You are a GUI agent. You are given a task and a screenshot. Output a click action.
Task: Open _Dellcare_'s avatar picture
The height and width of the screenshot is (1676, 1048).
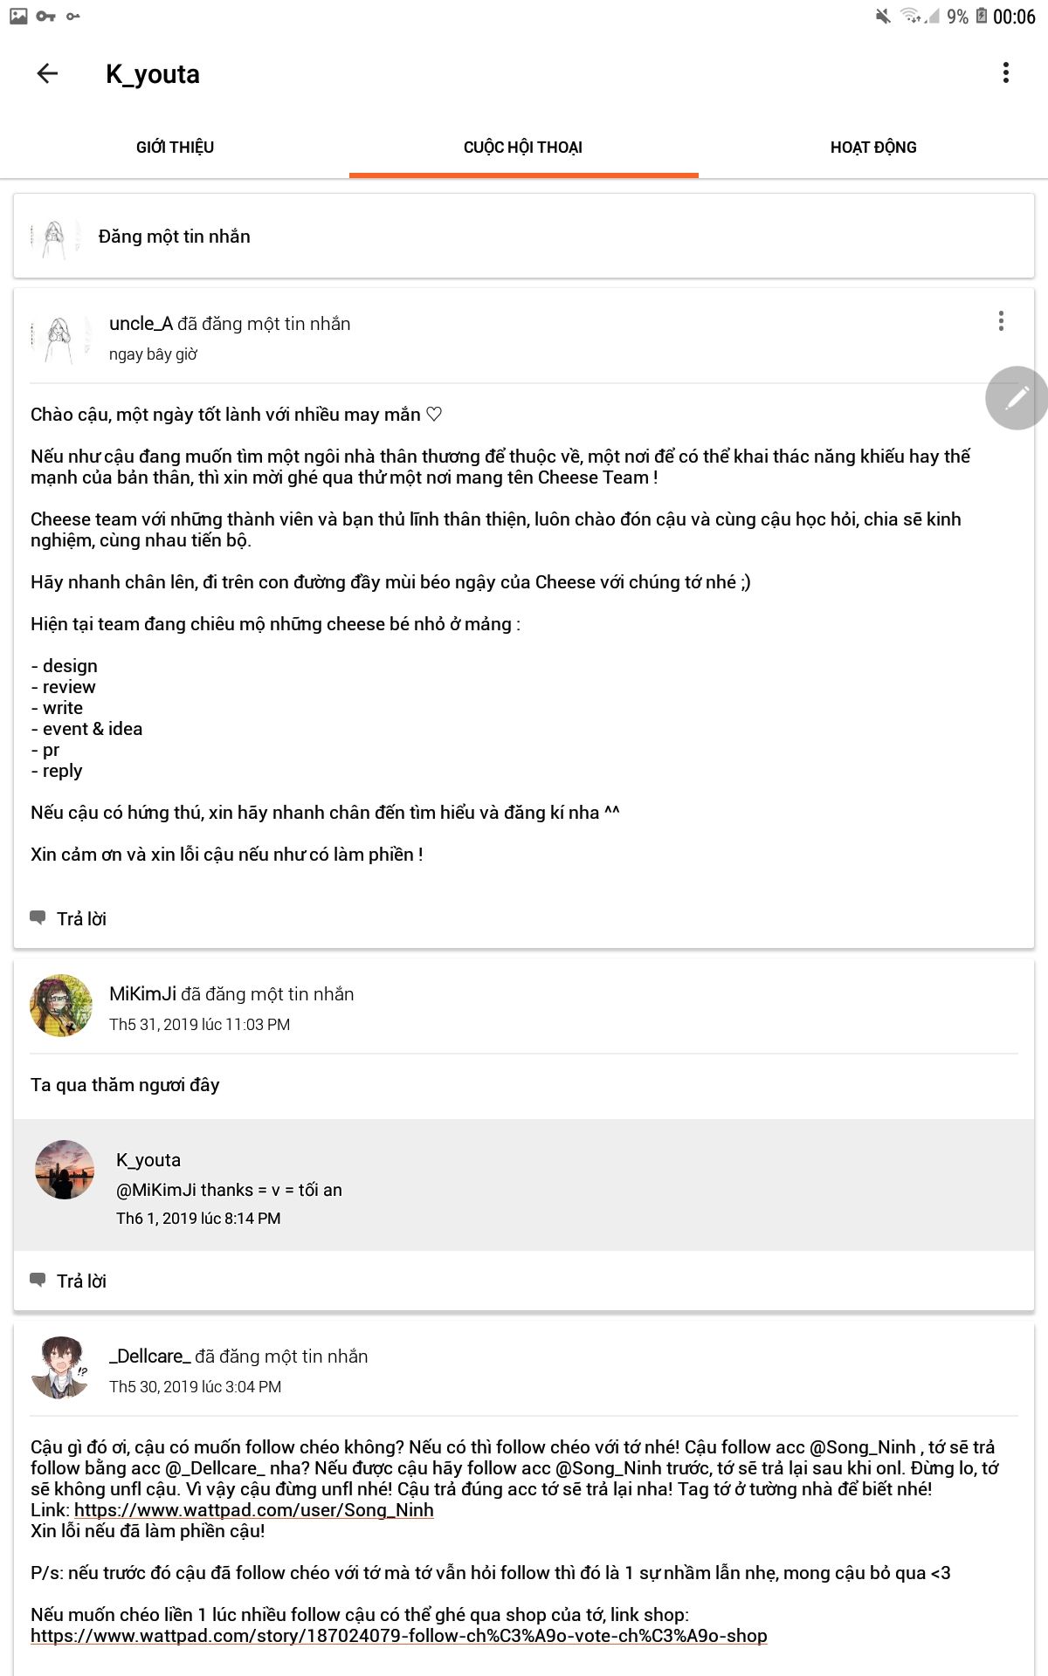61,1367
